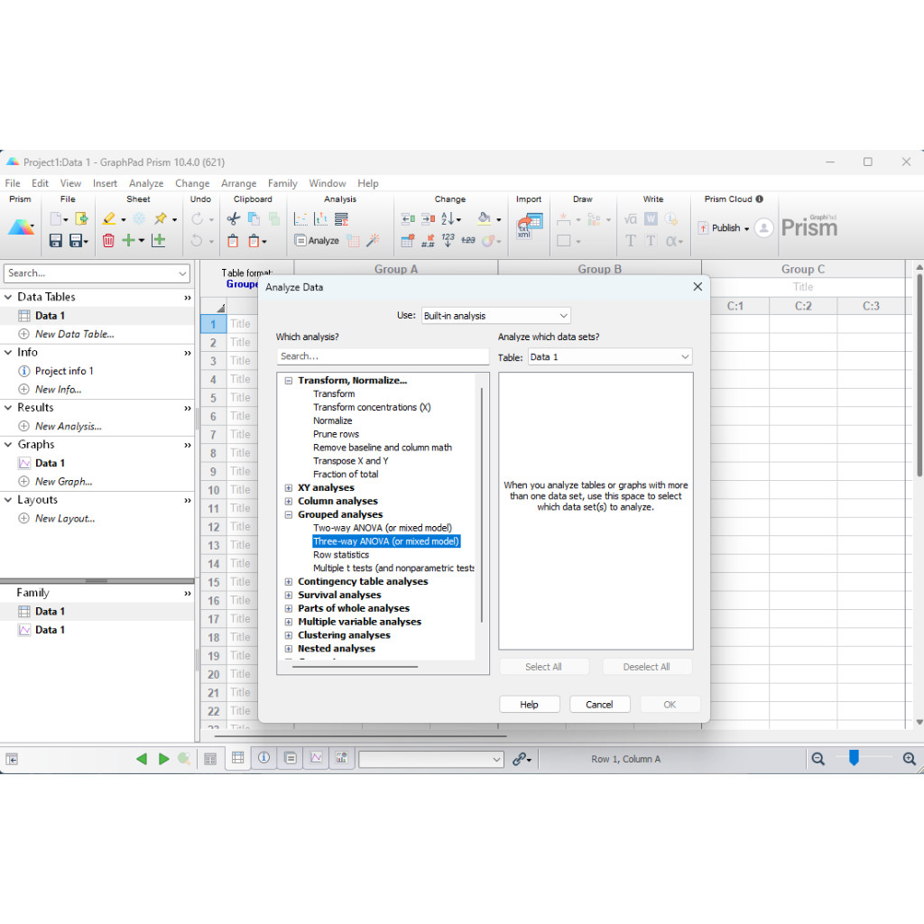Click the Cancel button in Analyze Data
Viewport: 924px width, 924px height.
[599, 705]
